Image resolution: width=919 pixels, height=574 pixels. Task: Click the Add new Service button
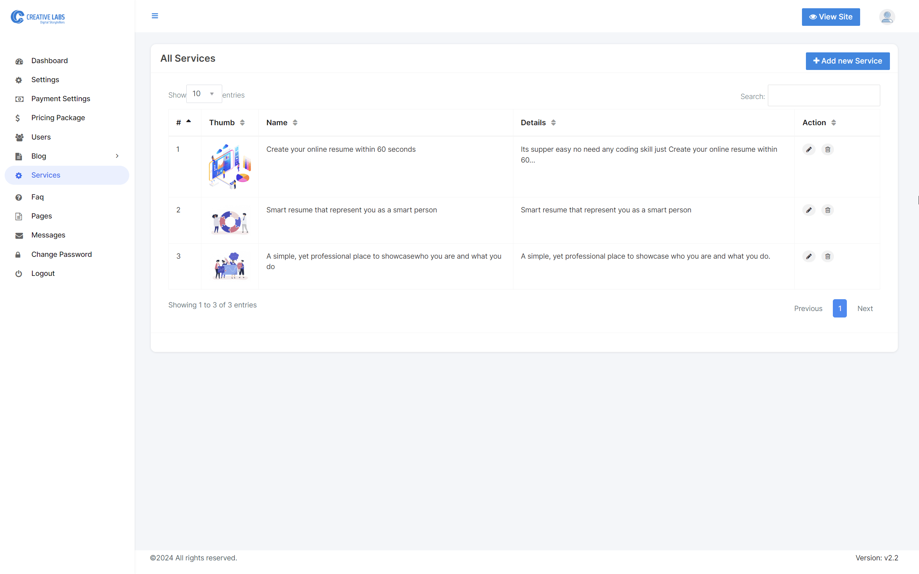[848, 61]
